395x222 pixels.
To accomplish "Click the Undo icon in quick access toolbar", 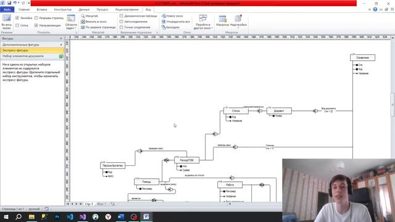I will pyautogui.click(x=15, y=2).
